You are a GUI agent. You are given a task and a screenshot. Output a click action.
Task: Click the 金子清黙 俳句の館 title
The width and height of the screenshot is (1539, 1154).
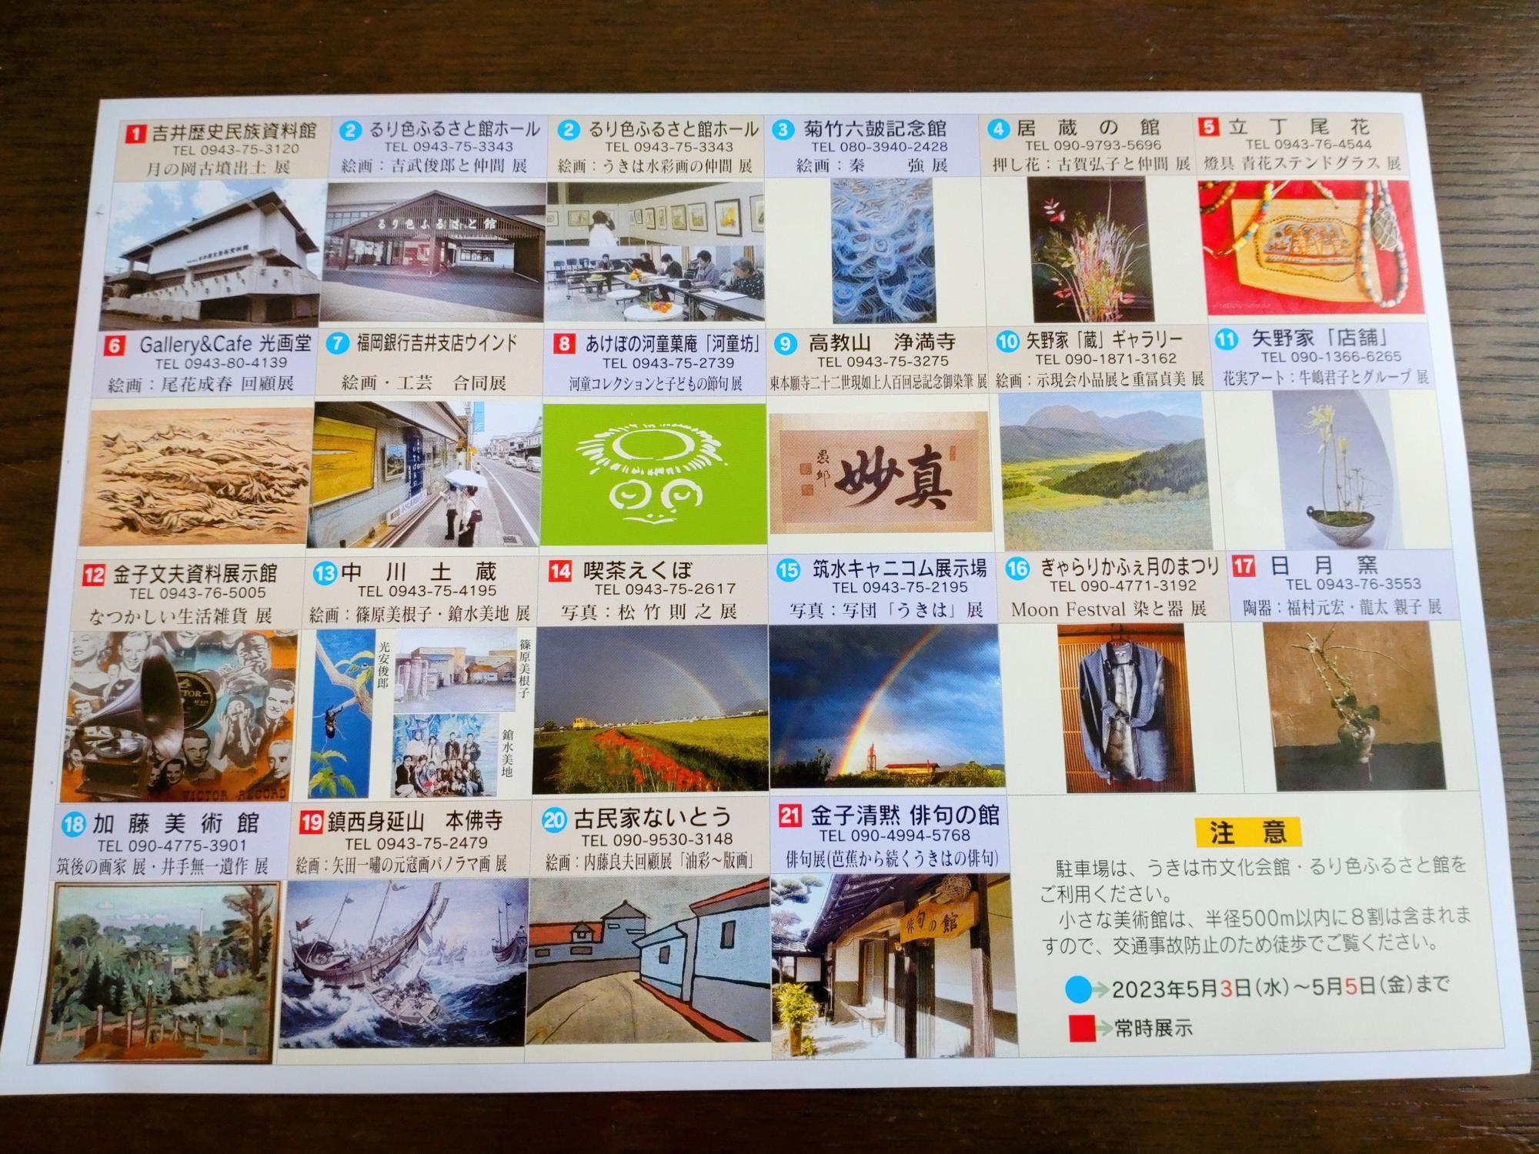pyautogui.click(x=904, y=815)
